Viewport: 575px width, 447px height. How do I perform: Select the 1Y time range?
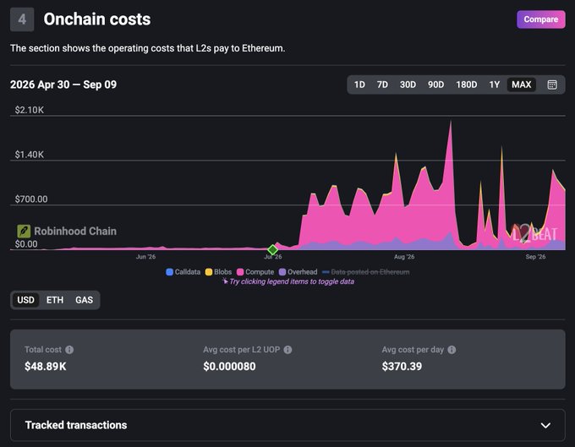coord(495,84)
